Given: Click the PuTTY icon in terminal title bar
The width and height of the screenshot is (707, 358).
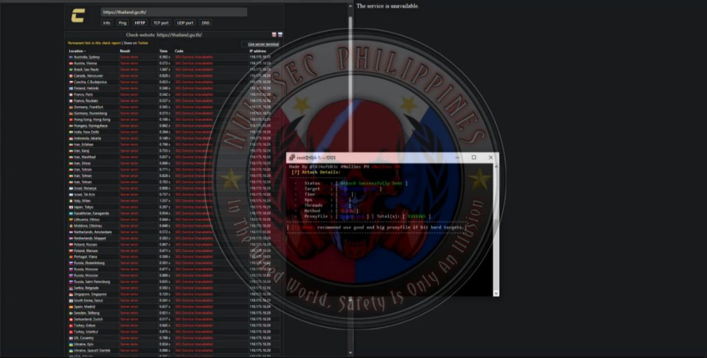Looking at the screenshot, I should [x=292, y=157].
